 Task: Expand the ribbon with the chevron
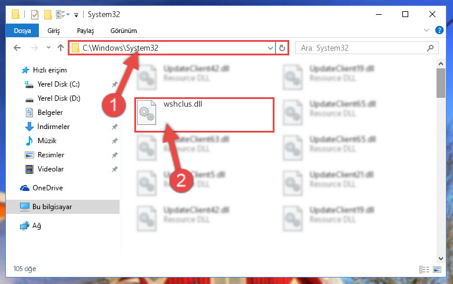426,30
